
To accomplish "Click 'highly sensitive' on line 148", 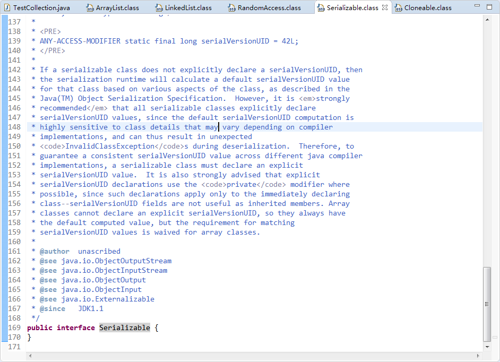I will point(74,127).
